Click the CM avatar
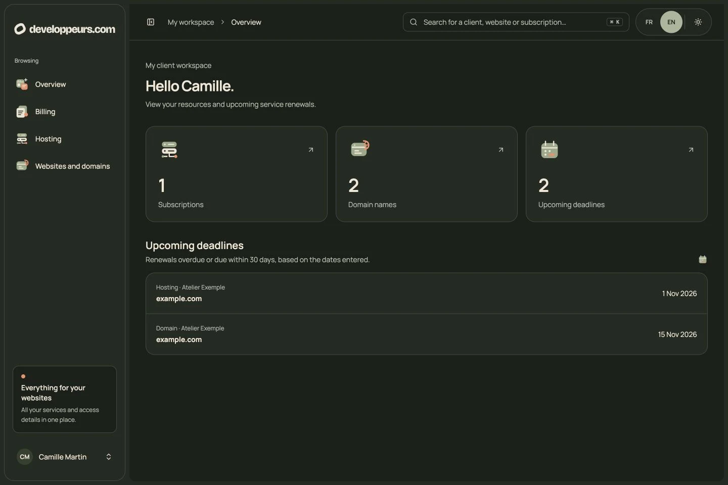The image size is (728, 485). tap(25, 457)
